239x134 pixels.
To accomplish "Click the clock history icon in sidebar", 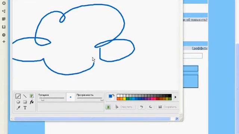I will click(x=4, y=35).
